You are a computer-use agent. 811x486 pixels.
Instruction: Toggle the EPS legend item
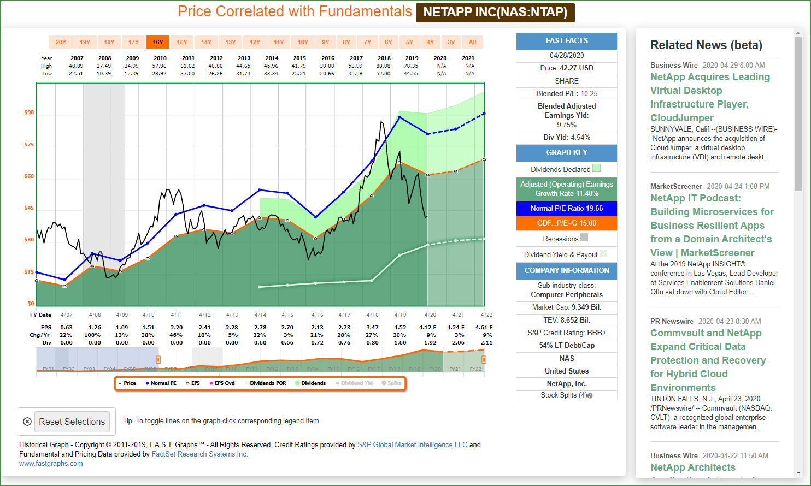click(193, 383)
